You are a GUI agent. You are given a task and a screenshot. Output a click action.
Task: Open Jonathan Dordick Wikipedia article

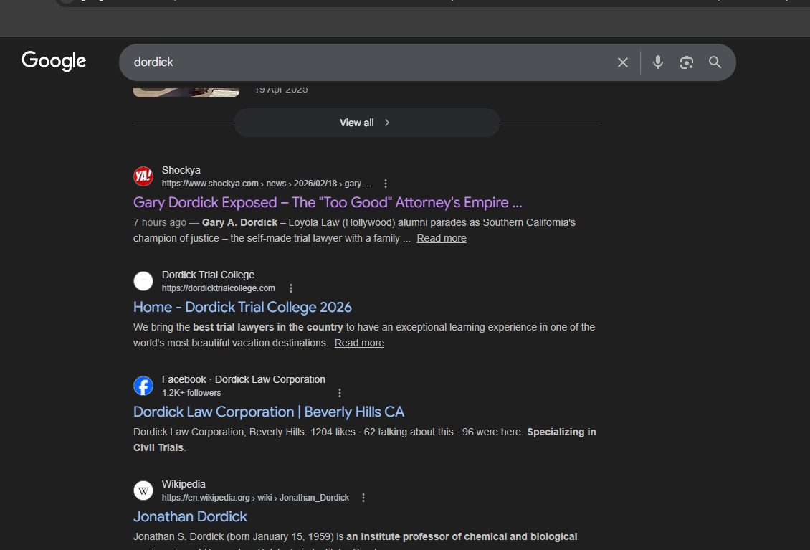(190, 516)
